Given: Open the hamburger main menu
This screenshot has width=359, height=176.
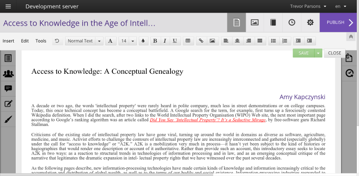Looking at the screenshot, I should (8, 6).
